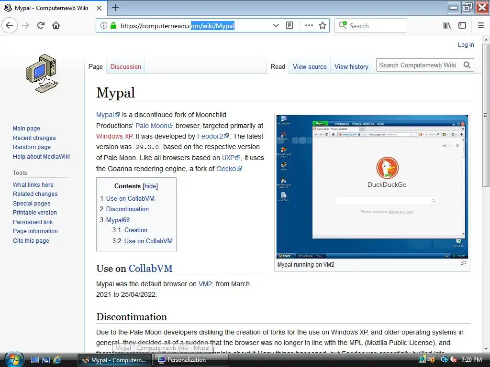Switch to the Personalization taskbar window
490x367 pixels.
click(x=191, y=360)
